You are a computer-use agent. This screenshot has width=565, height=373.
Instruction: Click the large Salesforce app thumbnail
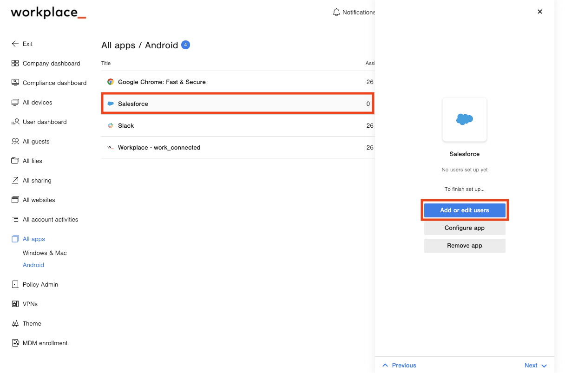pos(465,119)
